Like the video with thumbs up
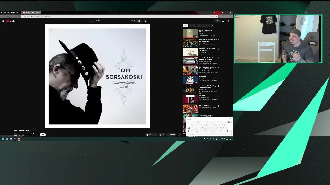Screen dimensions: 330x185 click(x=149, y=135)
